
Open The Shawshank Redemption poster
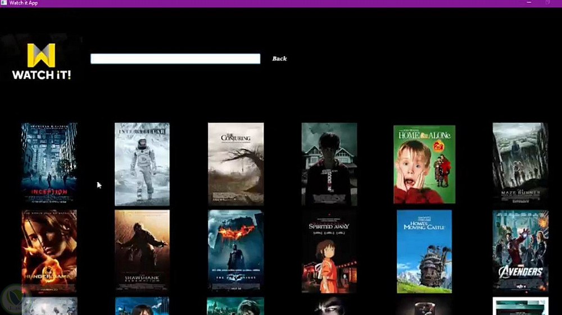coord(142,251)
